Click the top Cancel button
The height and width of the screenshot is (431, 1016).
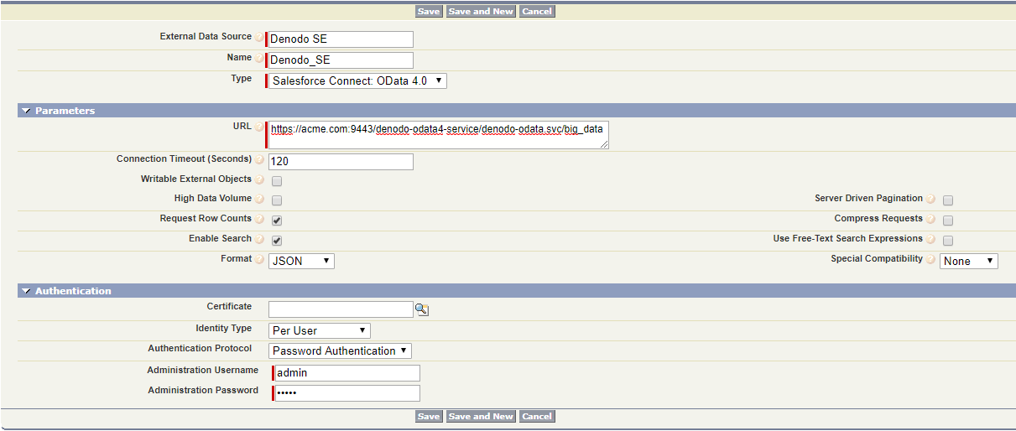tap(537, 12)
